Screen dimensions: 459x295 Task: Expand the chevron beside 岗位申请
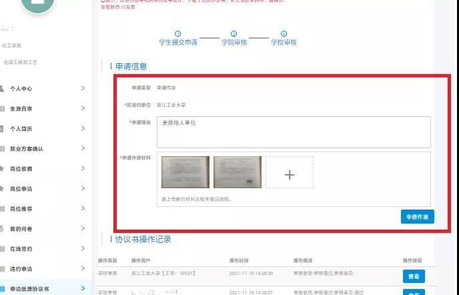pyautogui.click(x=83, y=188)
